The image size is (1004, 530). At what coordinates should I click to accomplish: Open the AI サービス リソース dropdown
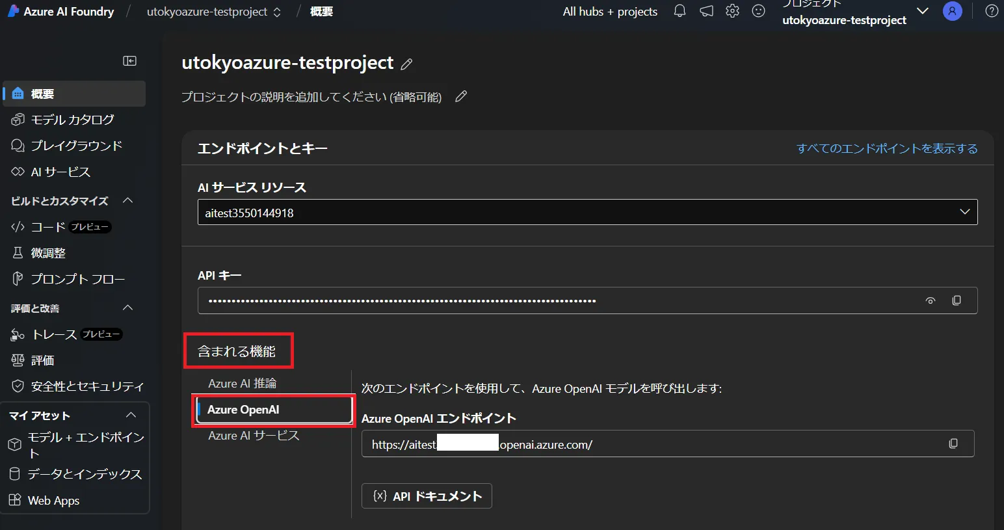(587, 212)
